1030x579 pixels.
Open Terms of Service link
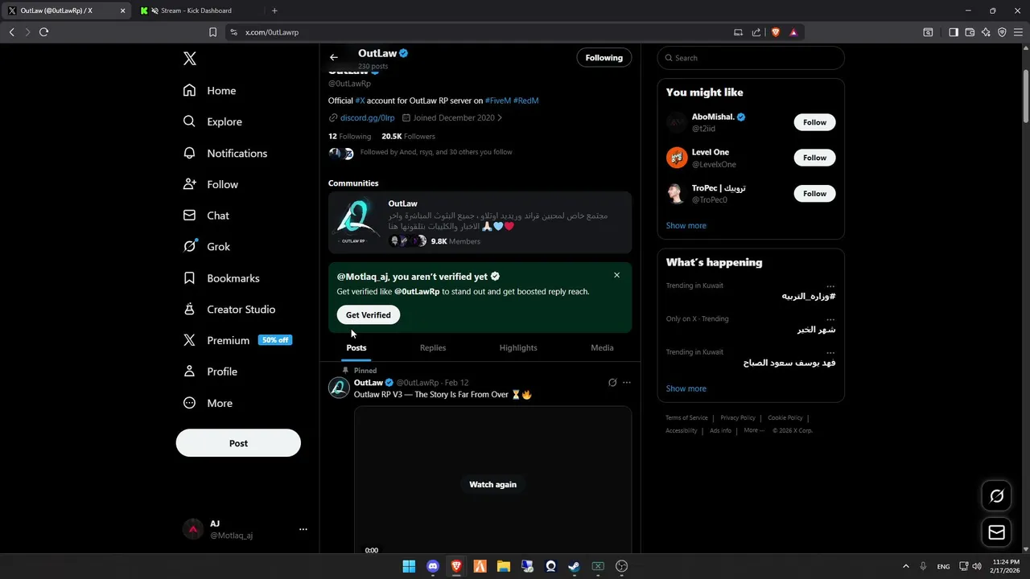pyautogui.click(x=686, y=417)
